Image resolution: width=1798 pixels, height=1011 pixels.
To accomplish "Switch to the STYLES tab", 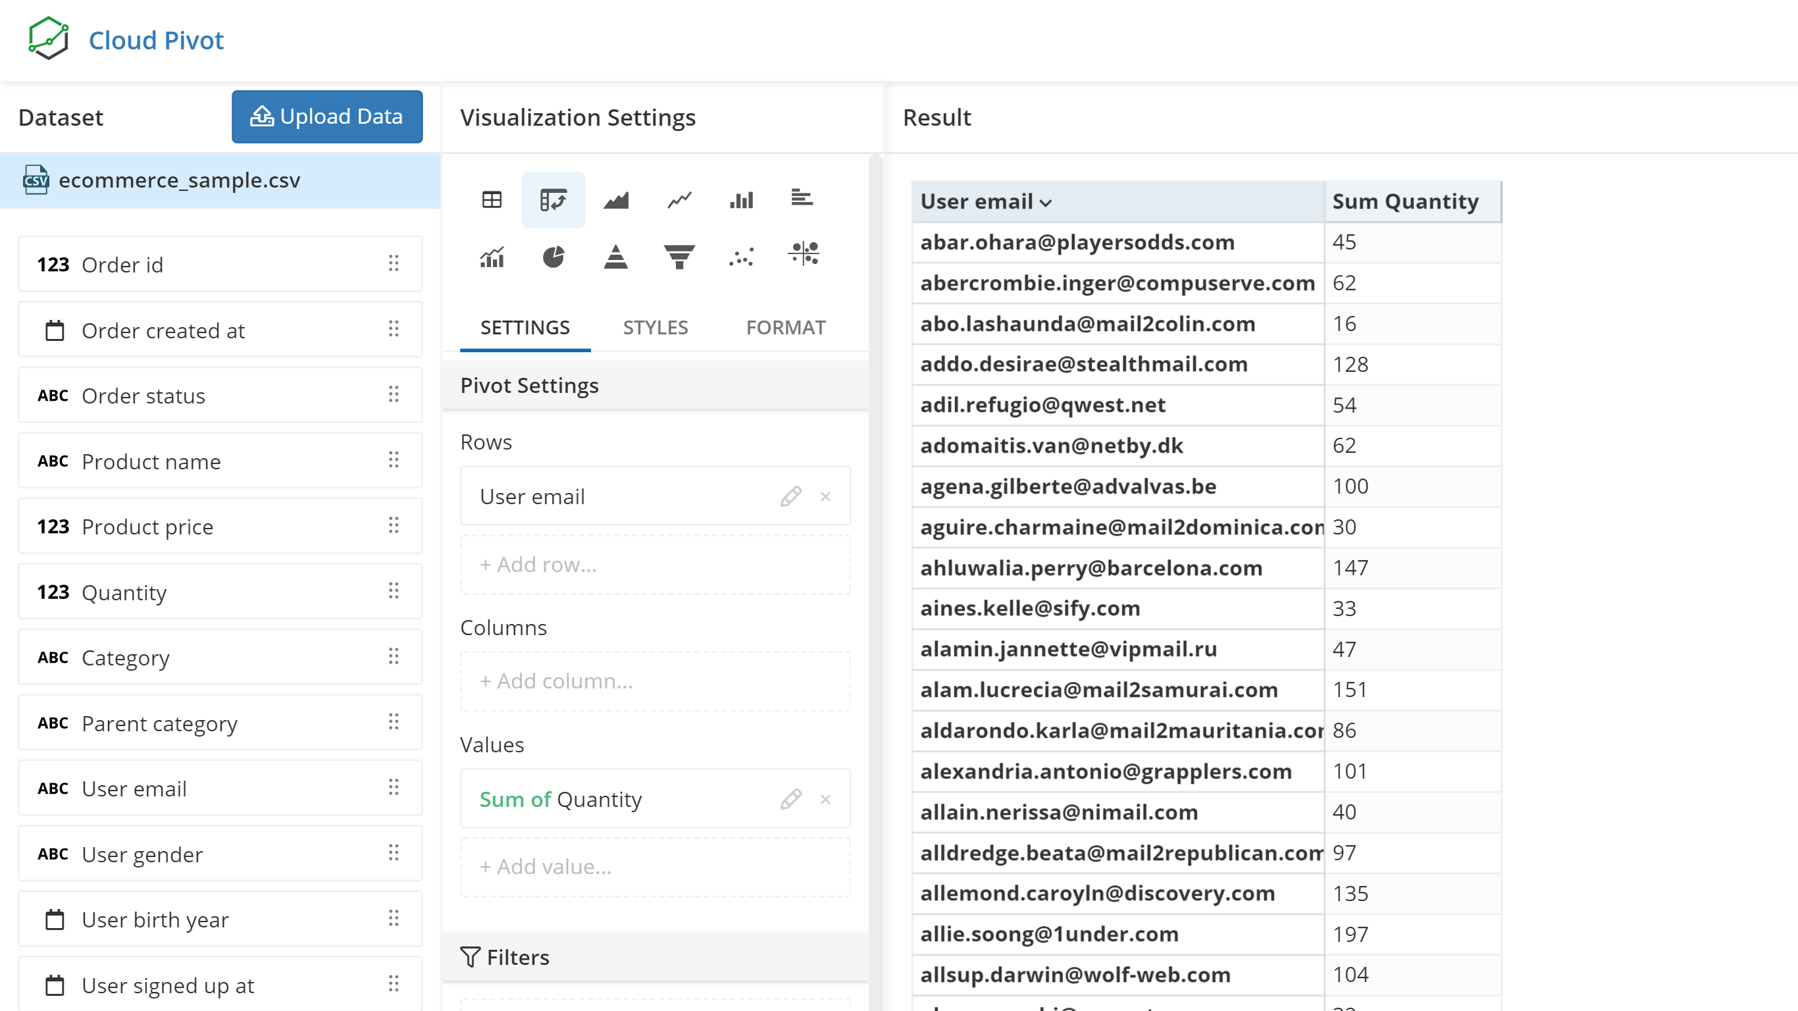I will coord(655,326).
